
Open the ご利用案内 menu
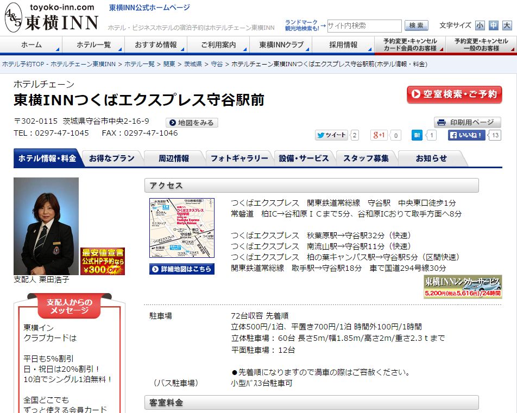(x=218, y=45)
